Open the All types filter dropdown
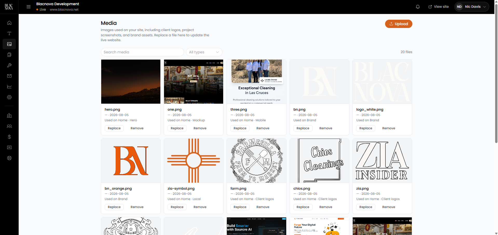This screenshot has height=235, width=498. point(204,52)
